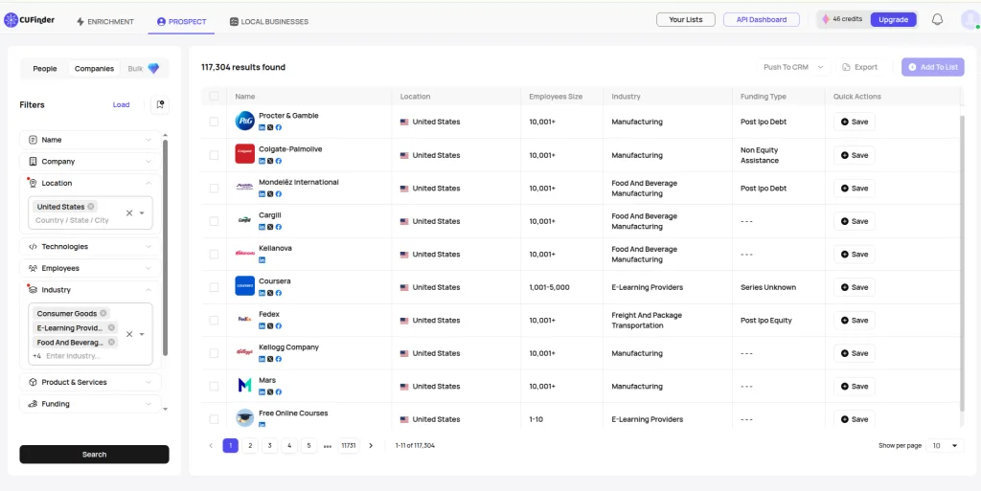This screenshot has width=981, height=491.
Task: Expand the Employees filter
Action: click(x=90, y=268)
